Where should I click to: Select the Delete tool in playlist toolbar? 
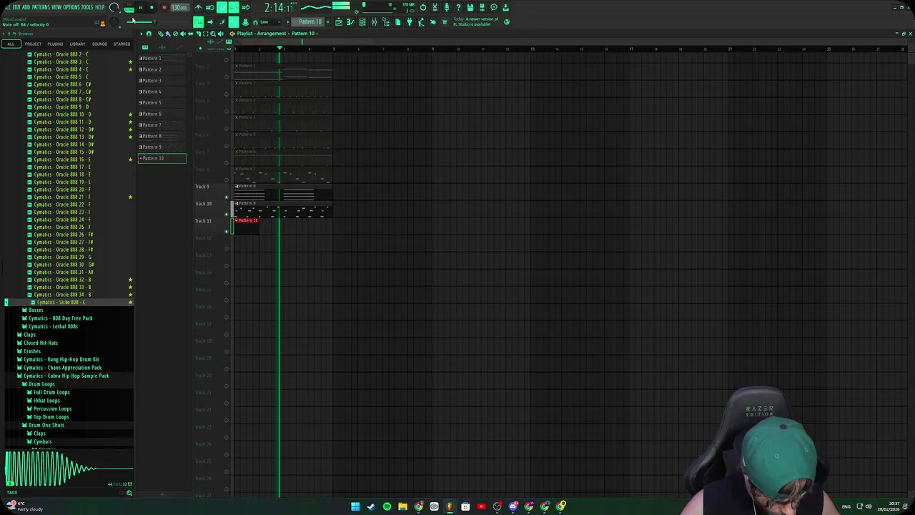(175, 34)
